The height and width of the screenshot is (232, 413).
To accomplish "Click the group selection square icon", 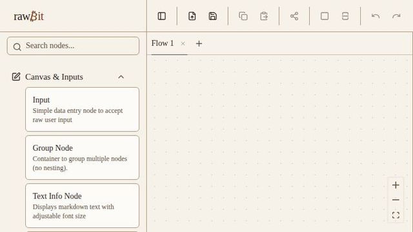I will click(x=325, y=16).
